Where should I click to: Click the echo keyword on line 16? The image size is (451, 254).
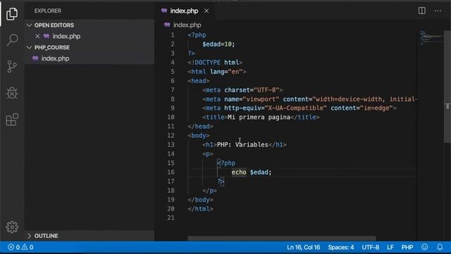239,172
